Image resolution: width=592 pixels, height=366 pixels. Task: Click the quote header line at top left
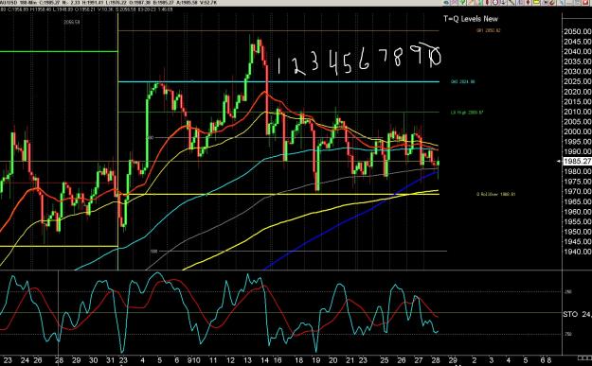pyautogui.click(x=109, y=3)
